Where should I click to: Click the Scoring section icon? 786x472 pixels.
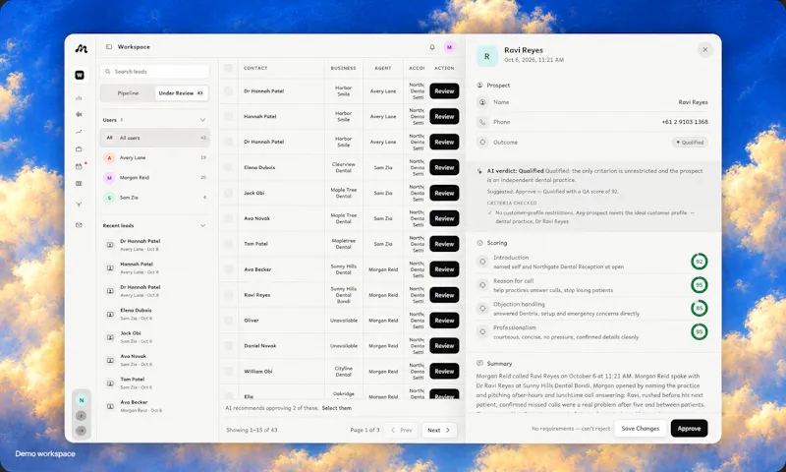coord(479,243)
